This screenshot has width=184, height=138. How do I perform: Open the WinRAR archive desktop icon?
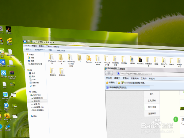click(12, 75)
